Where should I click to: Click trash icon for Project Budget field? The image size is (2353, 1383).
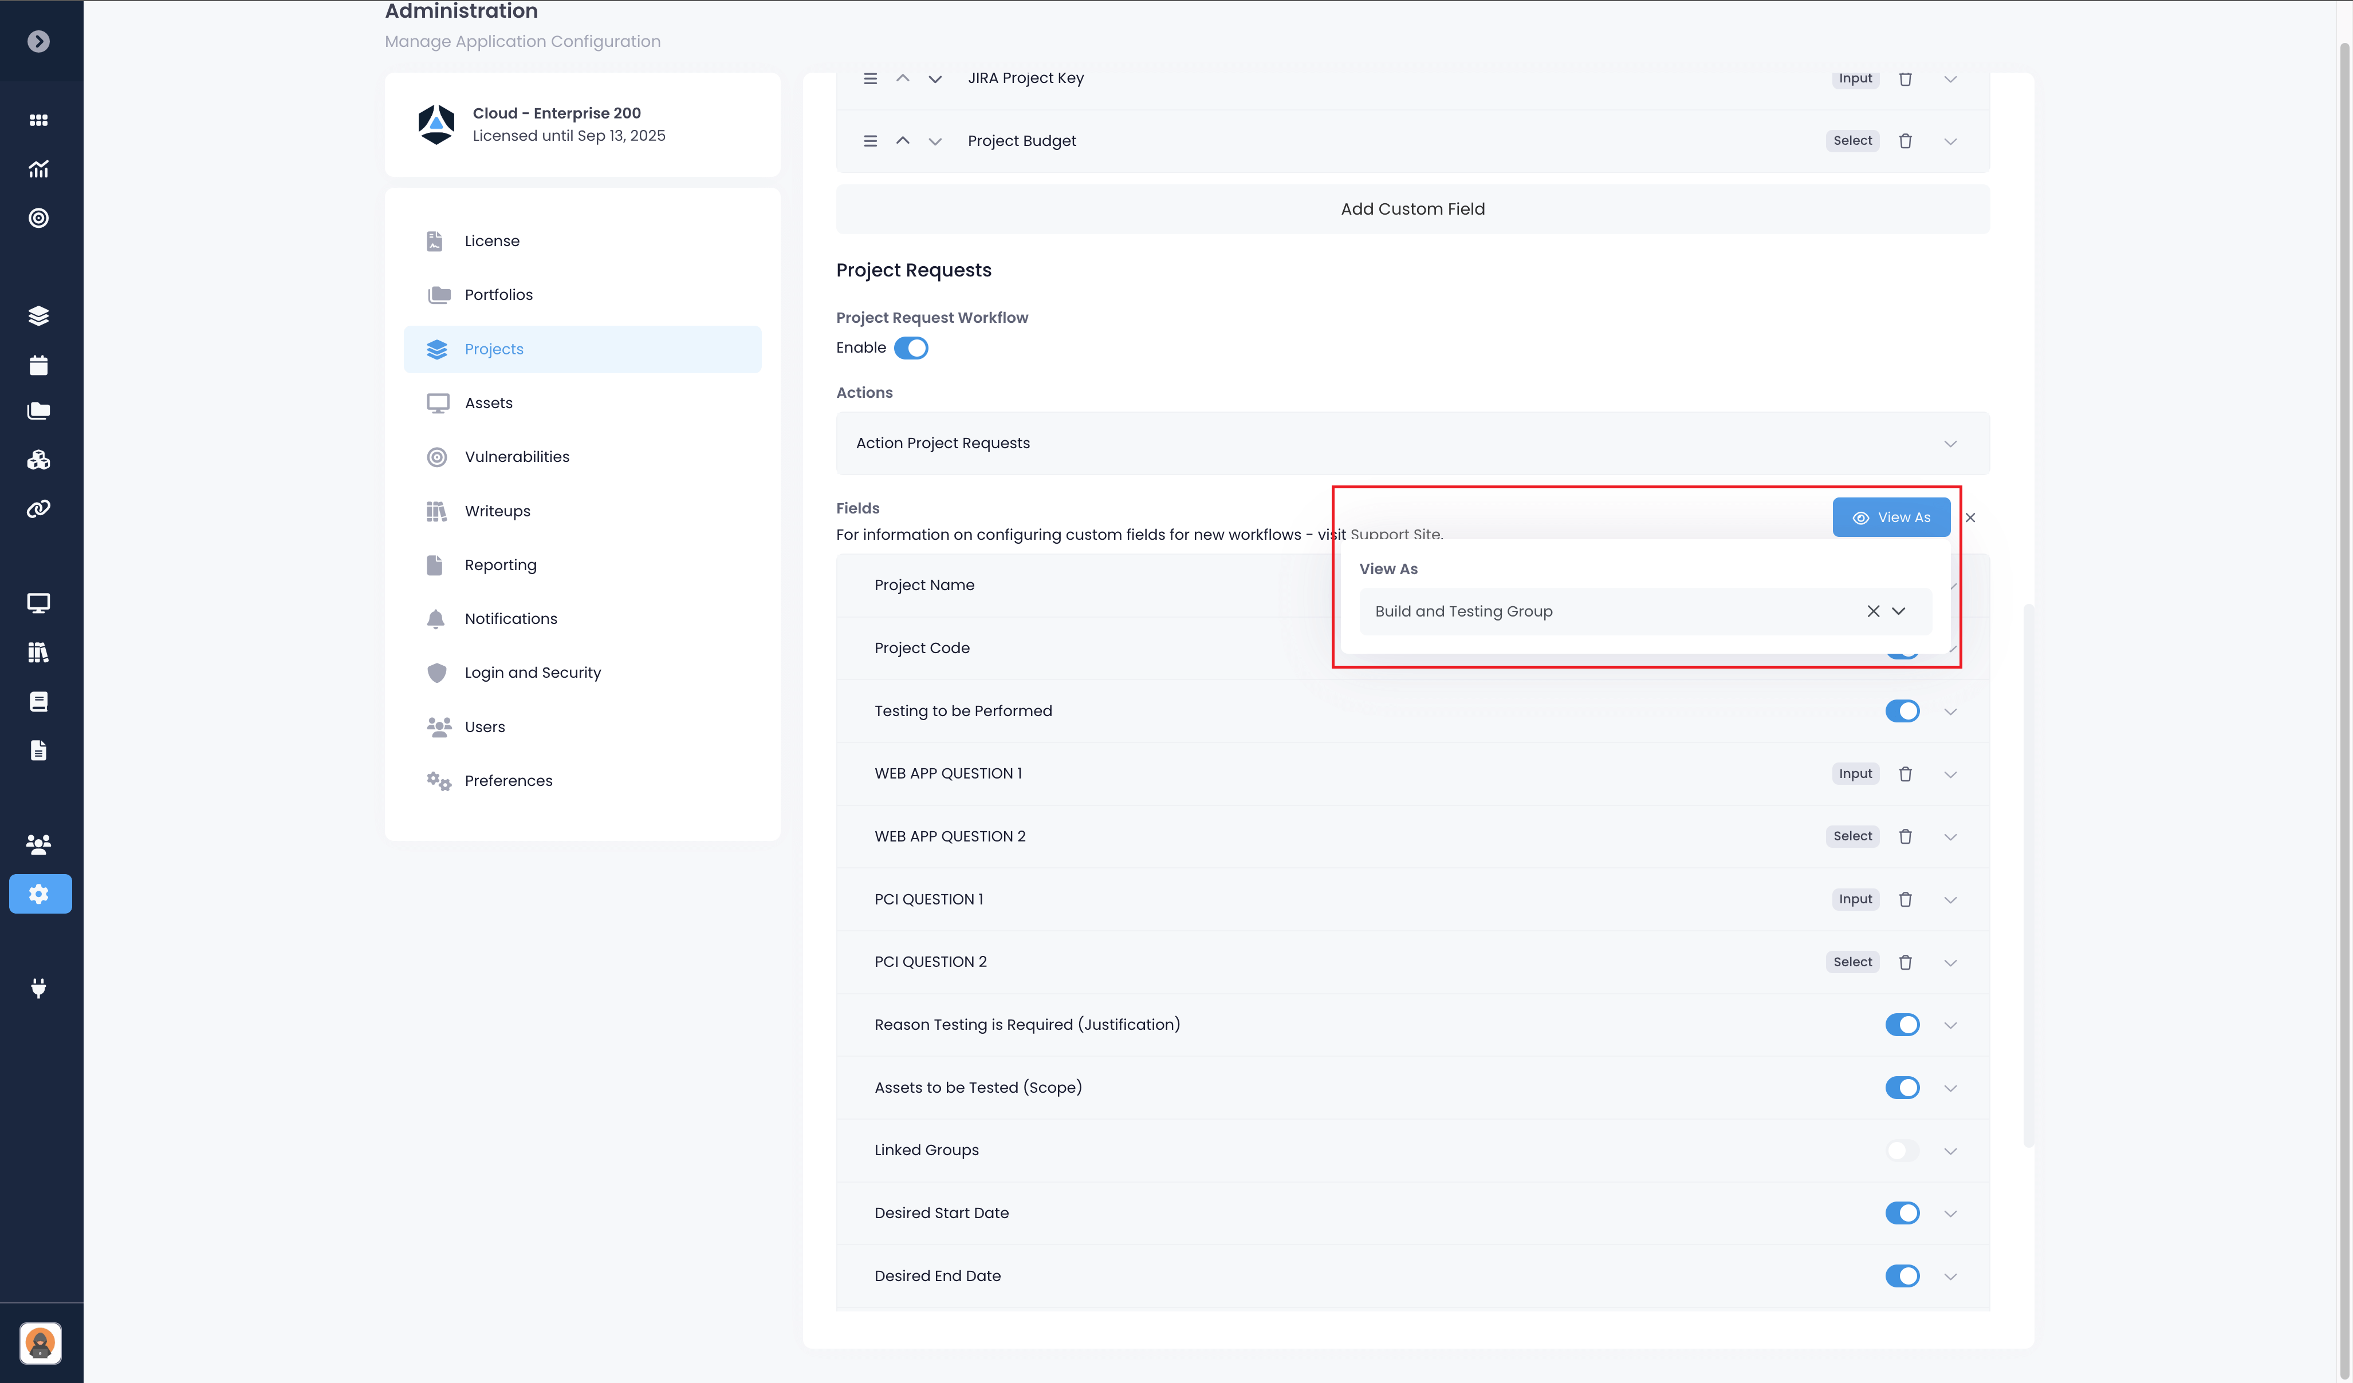(x=1905, y=141)
